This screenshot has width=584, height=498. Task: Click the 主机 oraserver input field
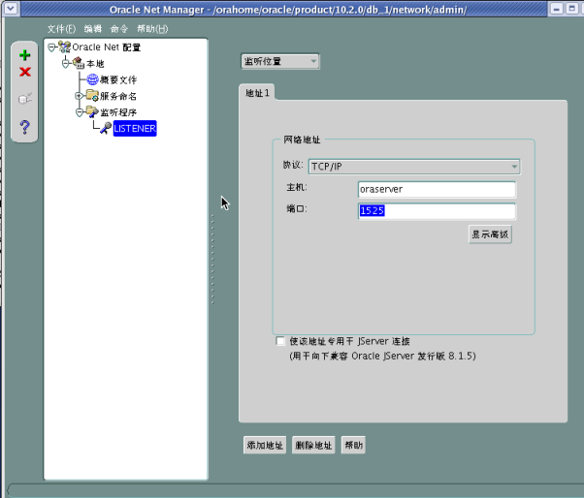pos(437,189)
